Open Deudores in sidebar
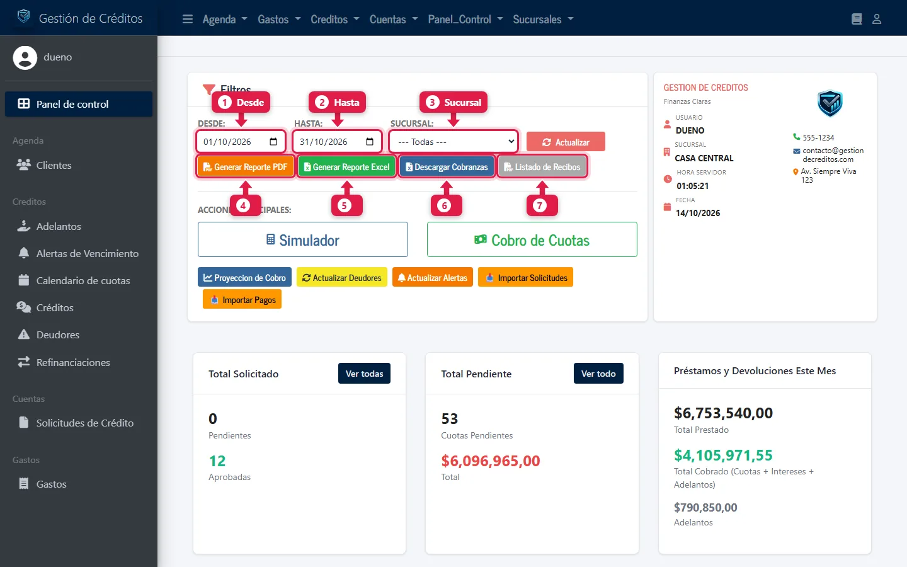907x567 pixels. pyautogui.click(x=79, y=335)
